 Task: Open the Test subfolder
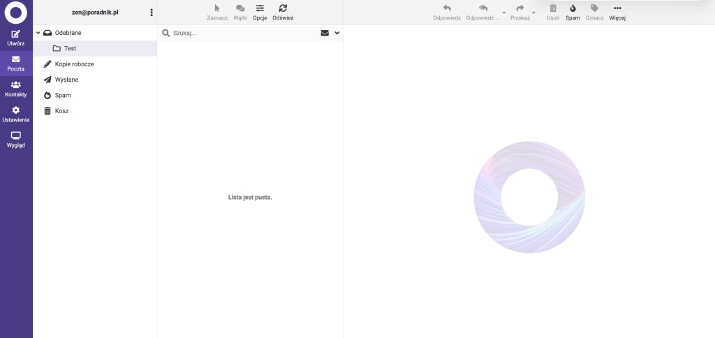point(95,48)
